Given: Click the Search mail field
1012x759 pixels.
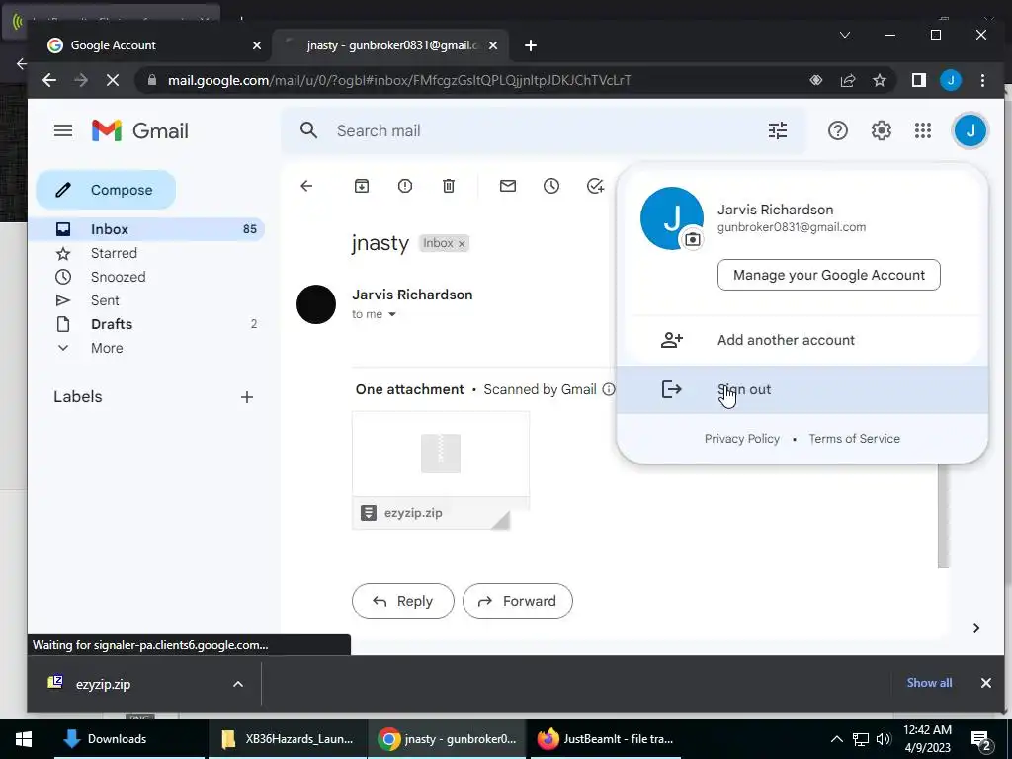Looking at the screenshot, I should coord(543,131).
